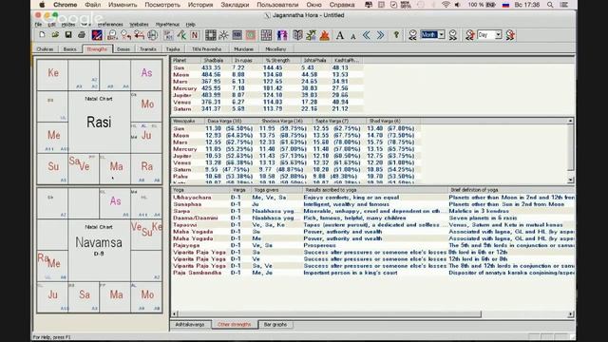This screenshot has width=608, height=342.
Task: Open the Preferences menu
Action: [x=110, y=25]
